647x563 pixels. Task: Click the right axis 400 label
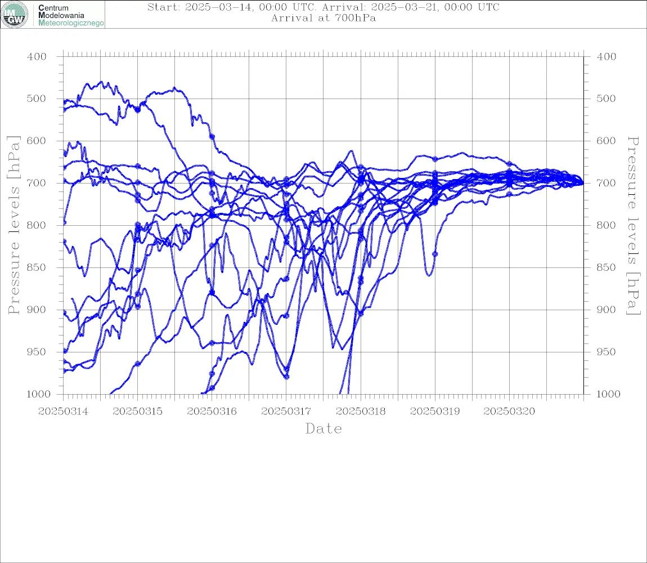[x=606, y=57]
